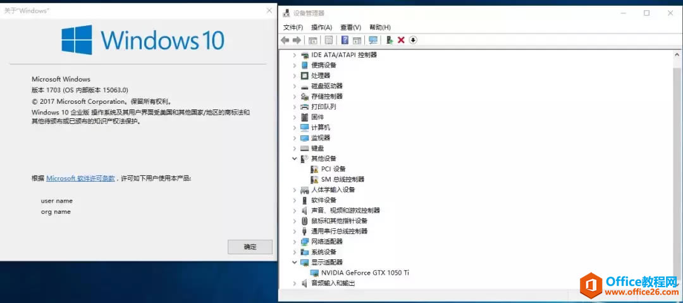Click the scan for hardware changes monitor icon
Viewport: 683px width, 303px height.
[373, 40]
